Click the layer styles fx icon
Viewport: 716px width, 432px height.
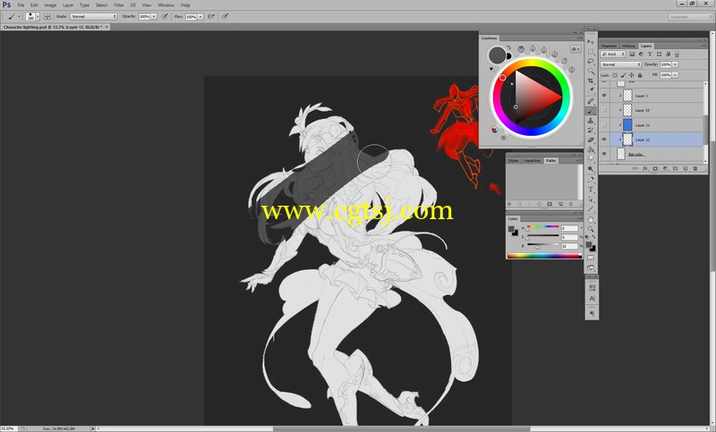pyautogui.click(x=645, y=168)
